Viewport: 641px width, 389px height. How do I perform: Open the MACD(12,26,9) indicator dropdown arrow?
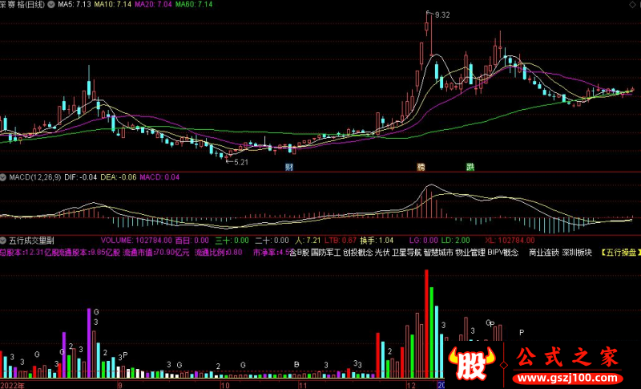(x=3, y=177)
